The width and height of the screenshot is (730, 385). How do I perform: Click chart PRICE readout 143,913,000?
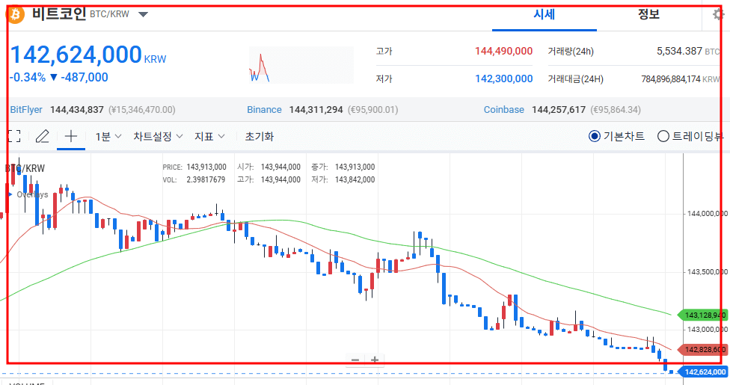[x=206, y=167]
